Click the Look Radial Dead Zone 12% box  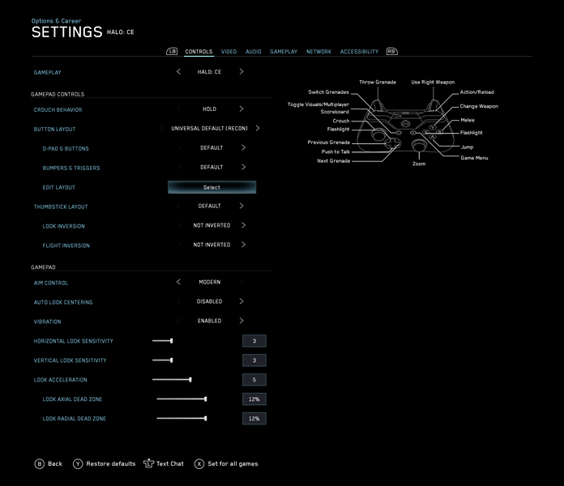254,419
